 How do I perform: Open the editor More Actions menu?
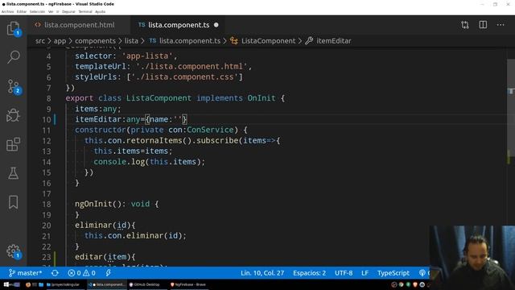pos(501,25)
